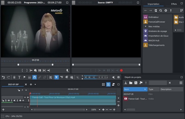Group objects with chain link icon
This screenshot has height=119, width=185.
pos(39,77)
